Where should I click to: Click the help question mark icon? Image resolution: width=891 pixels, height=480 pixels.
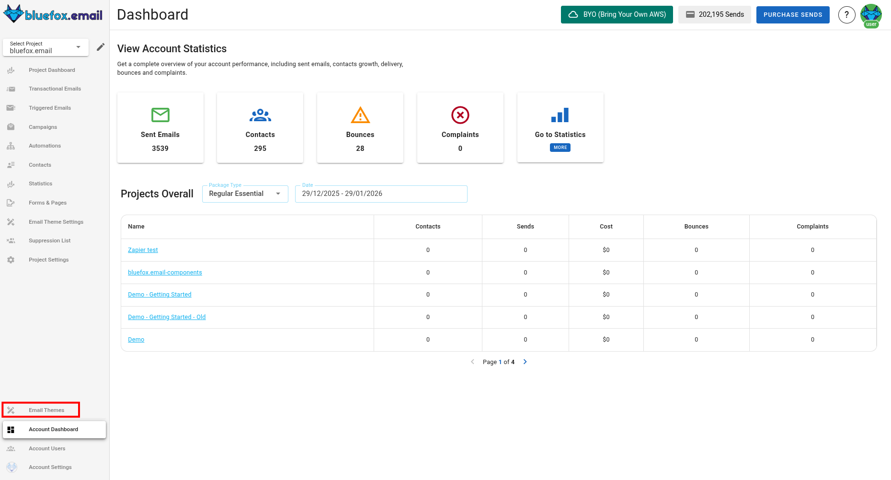(846, 14)
